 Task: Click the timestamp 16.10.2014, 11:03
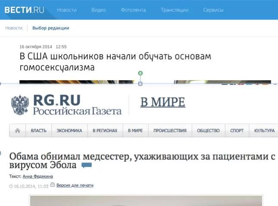click(x=31, y=186)
